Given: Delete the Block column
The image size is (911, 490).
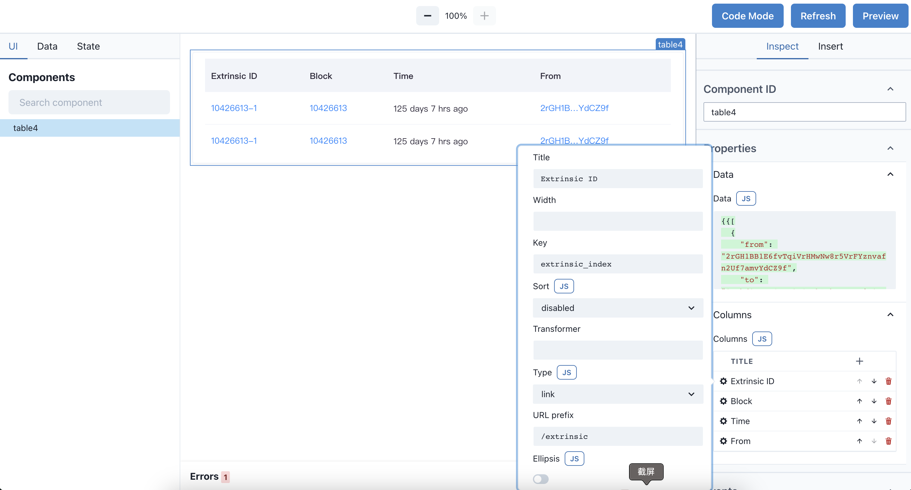Looking at the screenshot, I should coord(888,401).
